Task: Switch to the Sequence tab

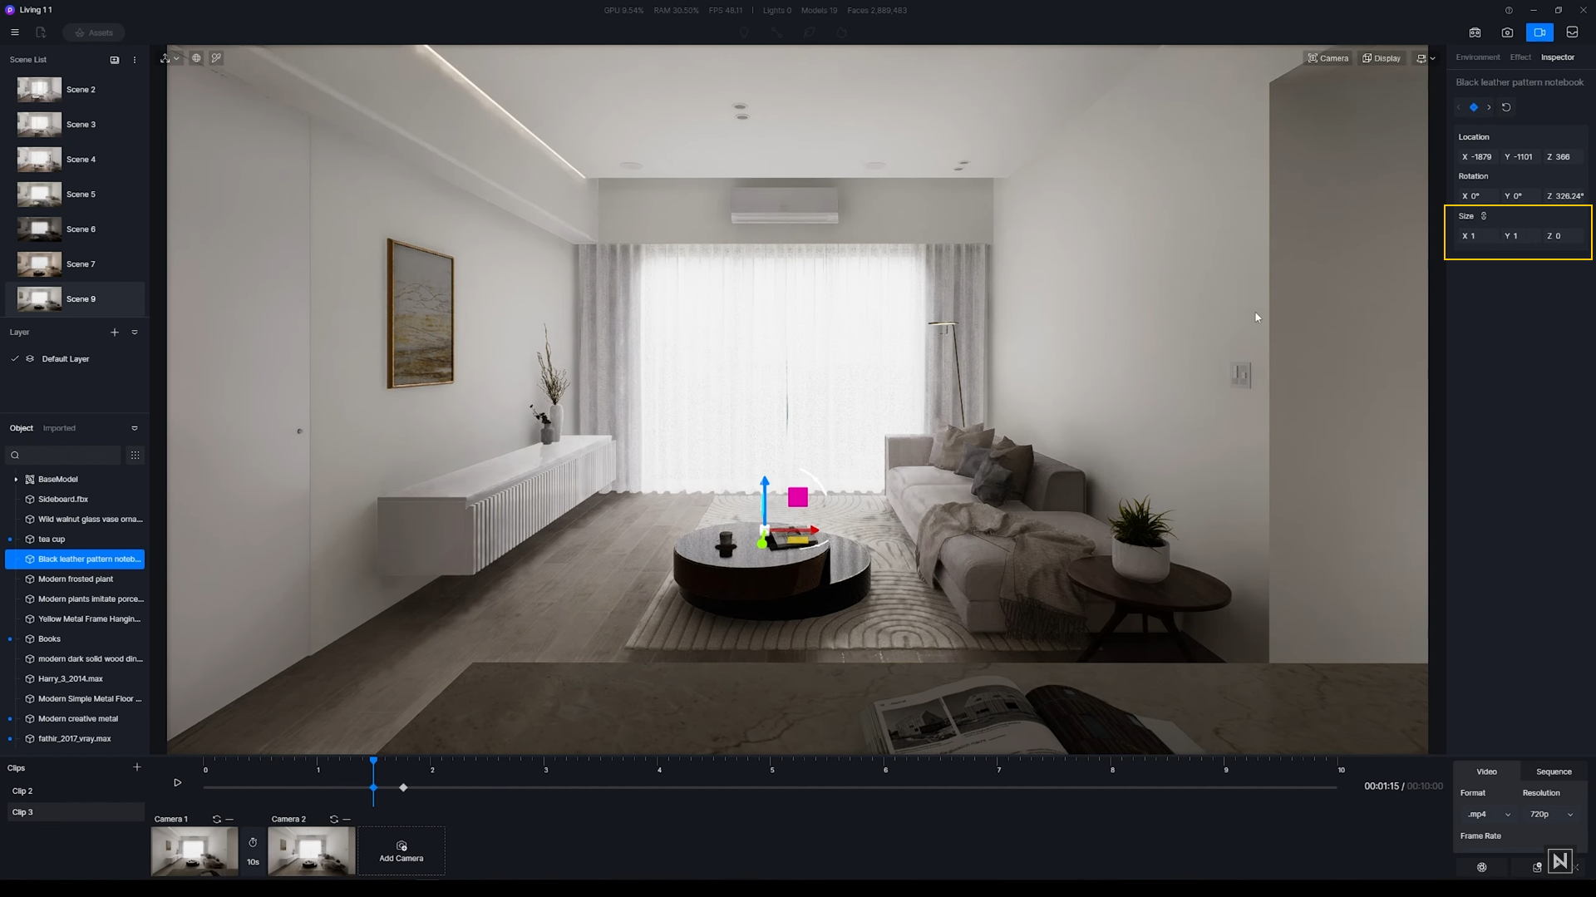Action: pos(1553,771)
